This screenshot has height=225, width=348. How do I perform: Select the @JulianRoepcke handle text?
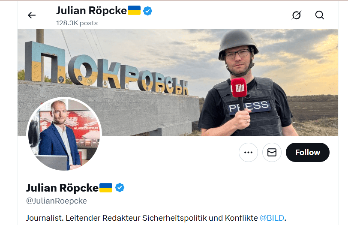tap(57, 201)
